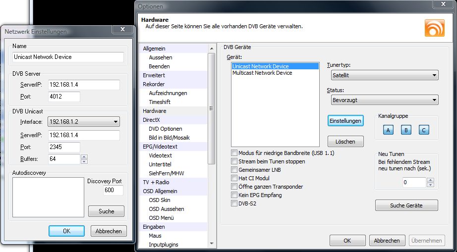
Task: Decrease Neu Tunen seconds with down arrow
Action: (x=430, y=185)
